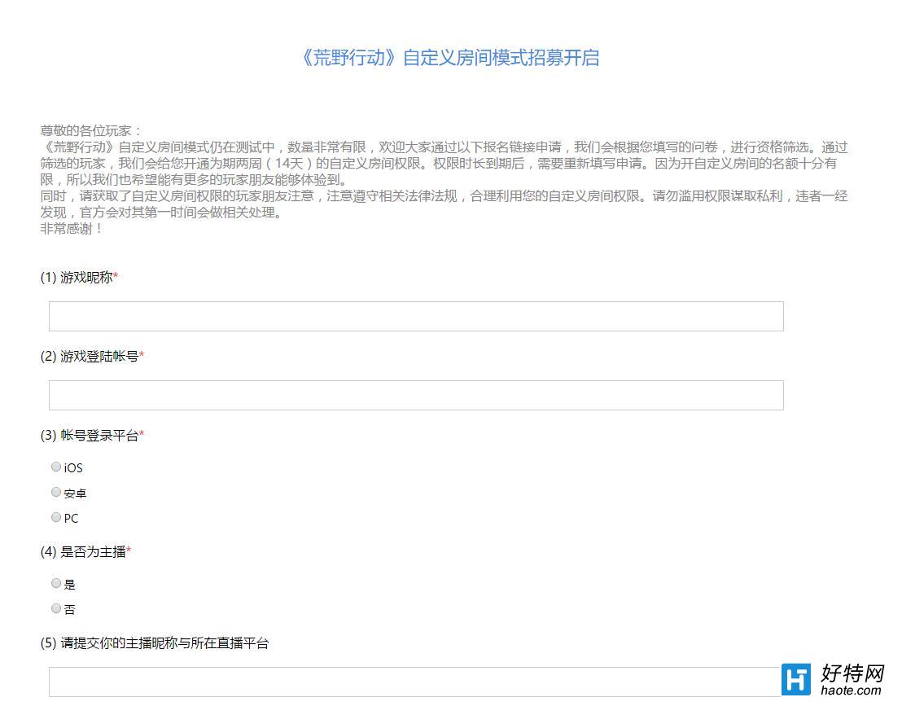
Task: Click the (2) 游戏登陆帐号 question label
Action: (92, 356)
